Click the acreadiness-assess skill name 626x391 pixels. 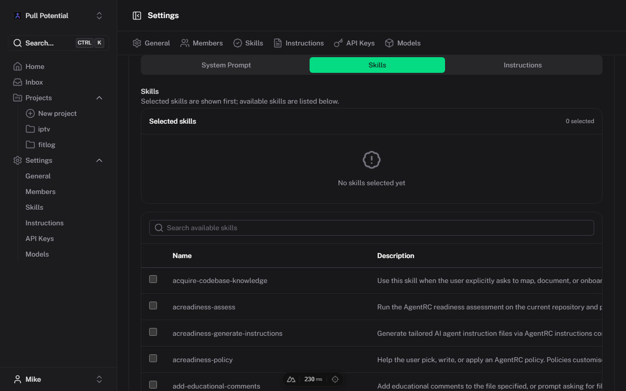[x=204, y=307]
